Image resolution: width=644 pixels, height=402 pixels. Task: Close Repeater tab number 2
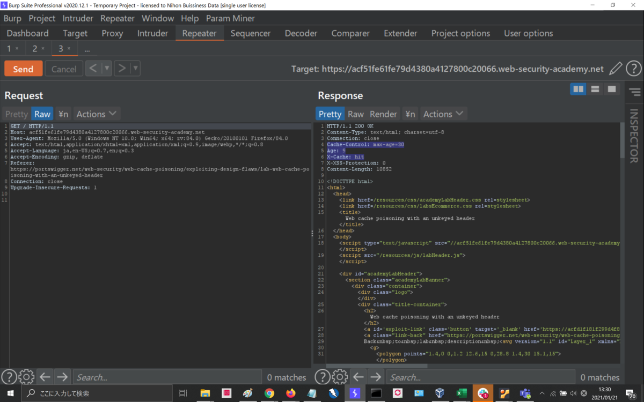43,49
